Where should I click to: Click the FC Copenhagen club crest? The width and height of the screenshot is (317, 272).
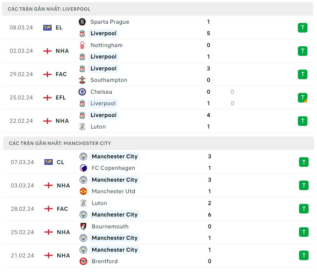pos(83,168)
